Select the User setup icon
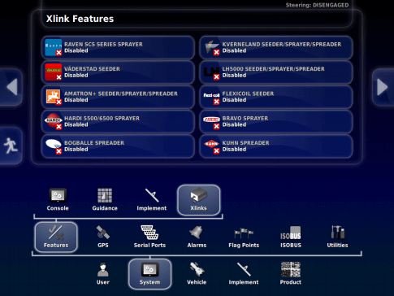Screen dimensions: 394x296 [103, 274]
